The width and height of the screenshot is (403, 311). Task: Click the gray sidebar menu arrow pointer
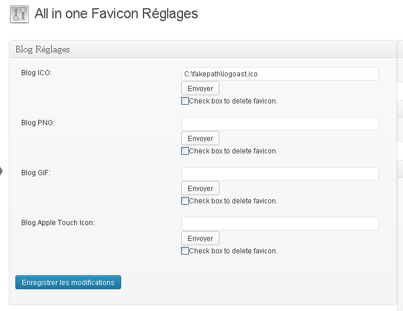[x=1, y=171]
